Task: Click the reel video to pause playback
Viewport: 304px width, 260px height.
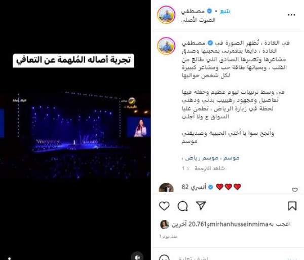Action: (x=75, y=130)
